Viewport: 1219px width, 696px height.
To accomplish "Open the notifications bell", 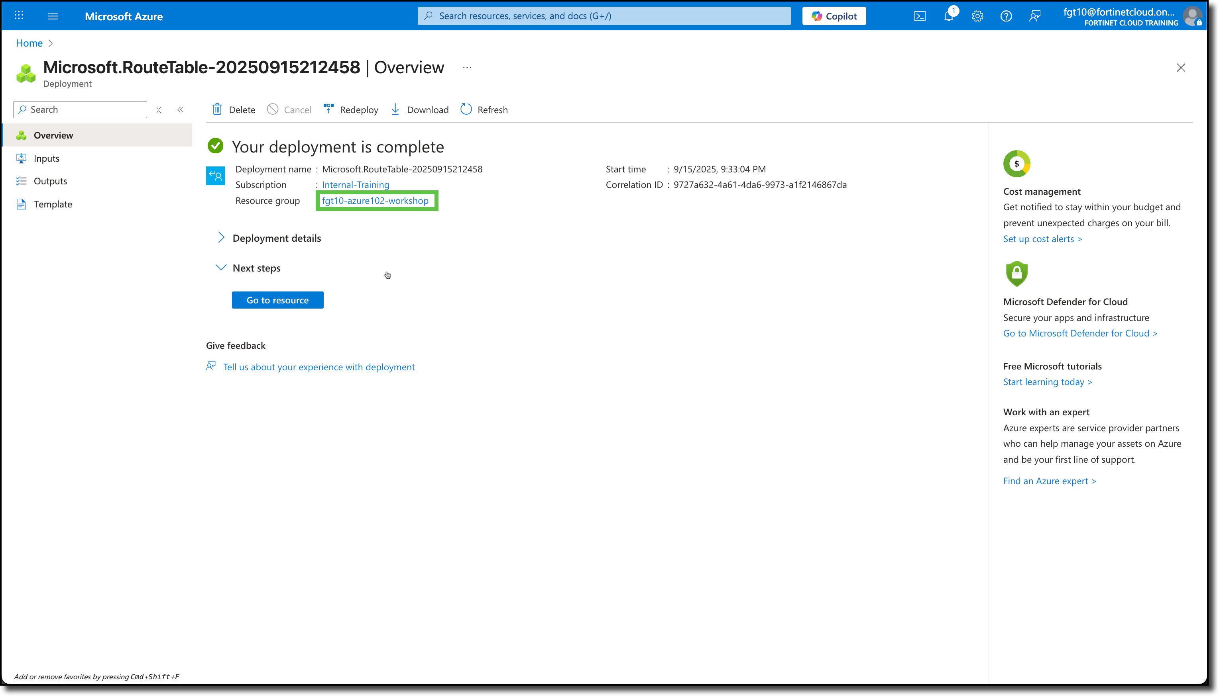I will coord(948,16).
